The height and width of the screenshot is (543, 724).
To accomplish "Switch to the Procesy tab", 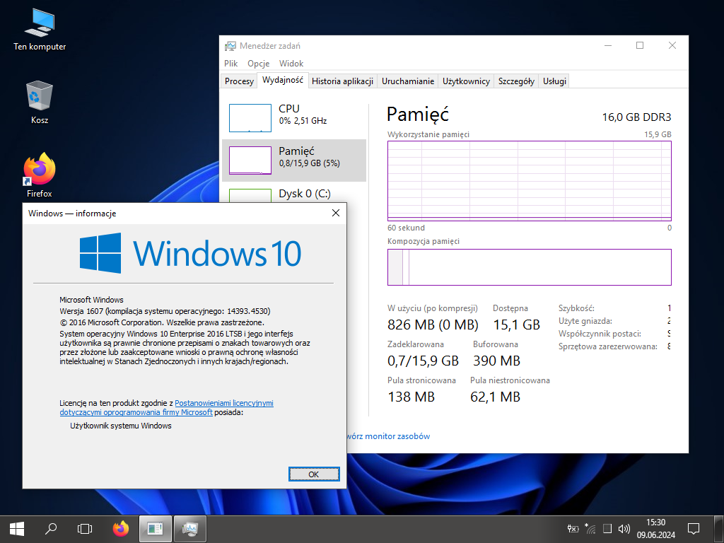I will click(239, 81).
